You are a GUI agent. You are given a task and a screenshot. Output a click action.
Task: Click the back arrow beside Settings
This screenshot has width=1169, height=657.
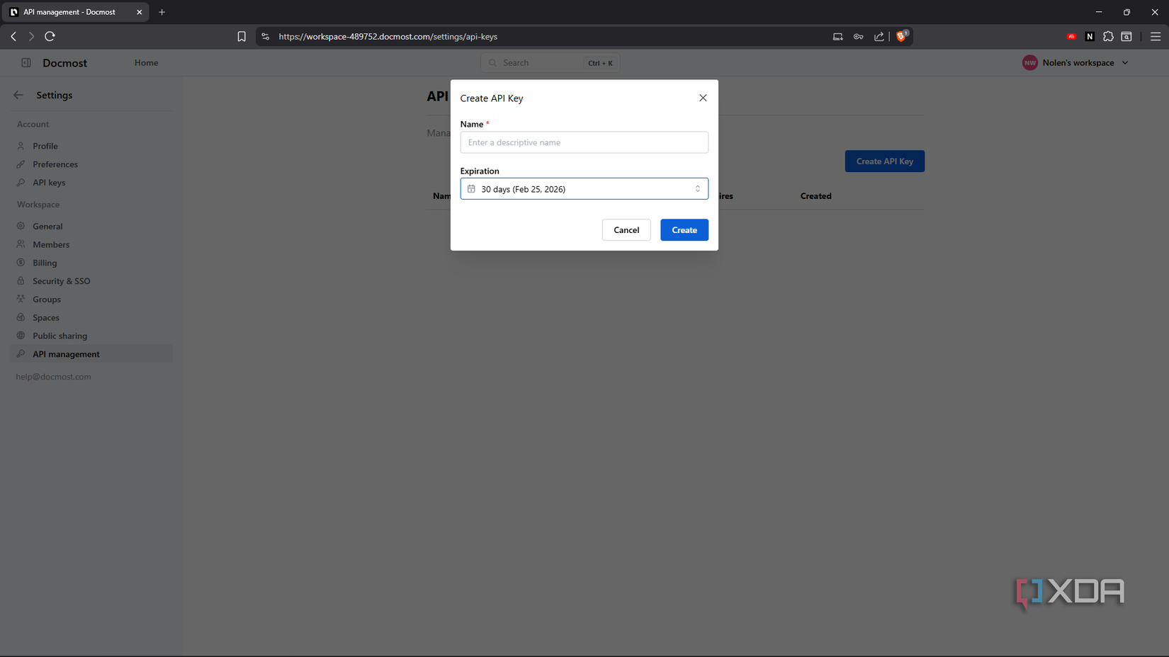click(18, 95)
